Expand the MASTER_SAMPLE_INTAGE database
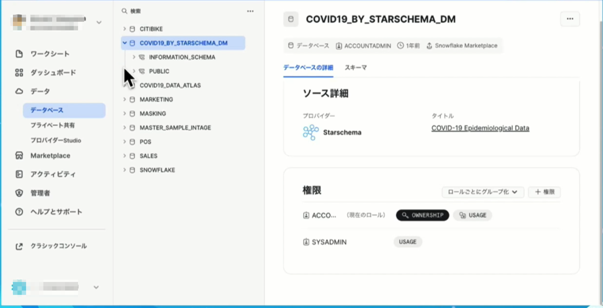This screenshot has height=308, width=603. pos(124,127)
